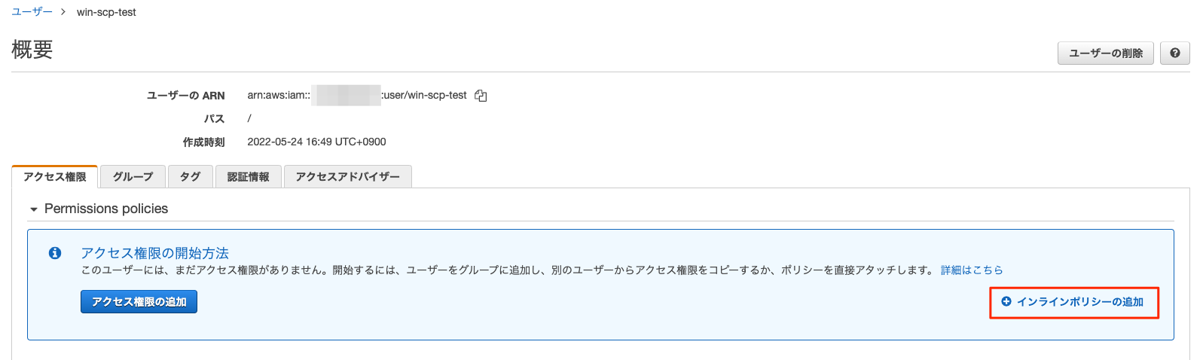Open help via the question mark icon
Viewport: 1203px width, 360px height.
click(x=1175, y=53)
